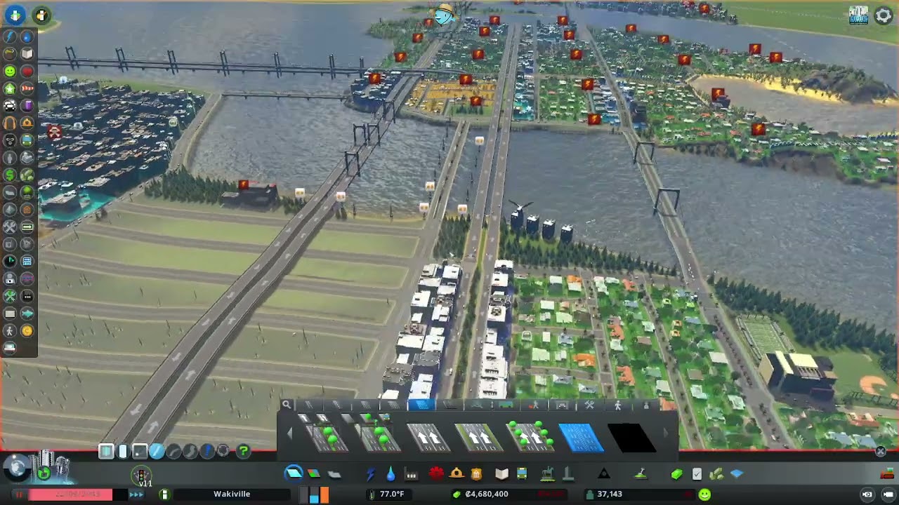
Task: Open the Traffic Manager v11 traffic light
Action: [x=141, y=476]
